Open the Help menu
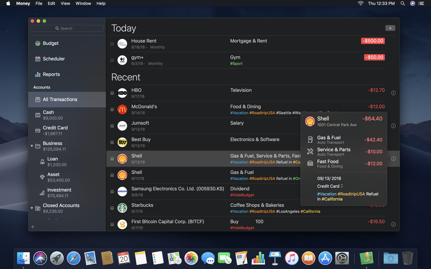Screen dimensions: 431x269 [101, 3]
